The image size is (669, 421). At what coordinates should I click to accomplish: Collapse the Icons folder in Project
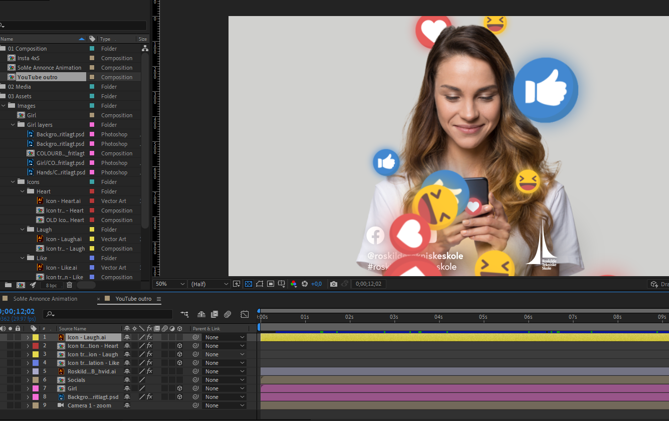click(x=14, y=182)
